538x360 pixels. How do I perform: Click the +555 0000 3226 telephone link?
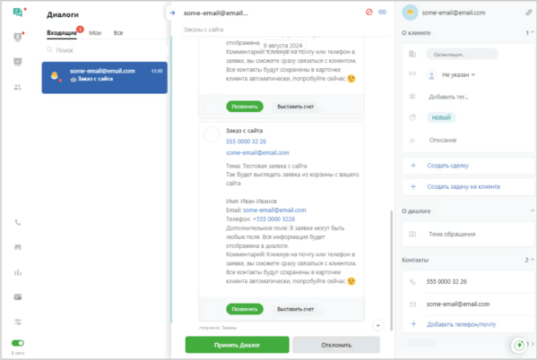coord(273,219)
